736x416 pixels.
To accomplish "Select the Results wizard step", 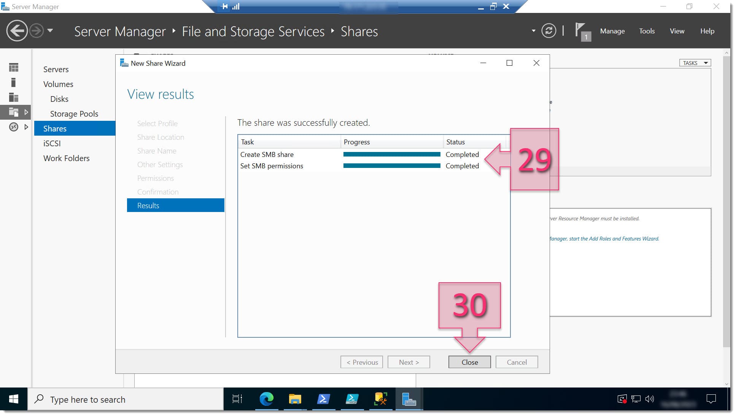I will 175,205.
